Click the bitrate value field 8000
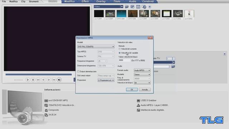Screen dimensions: 229x129 pos(124,60)
